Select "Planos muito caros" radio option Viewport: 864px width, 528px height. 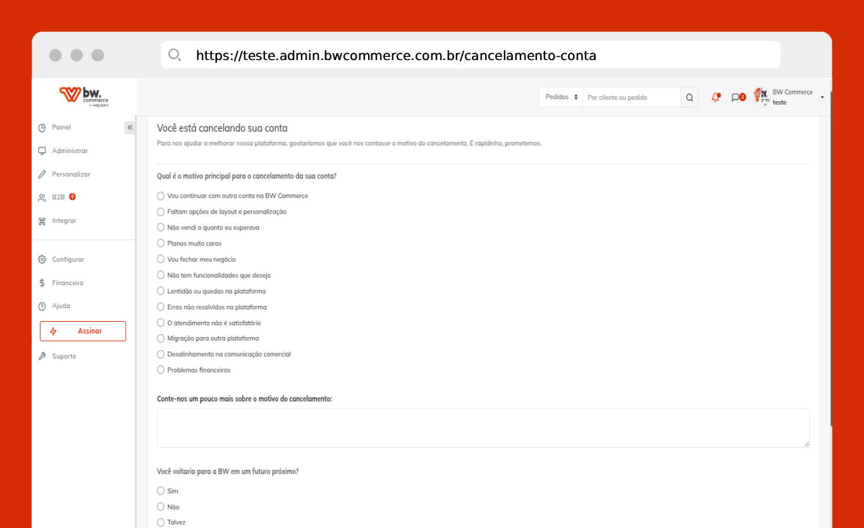coord(161,243)
